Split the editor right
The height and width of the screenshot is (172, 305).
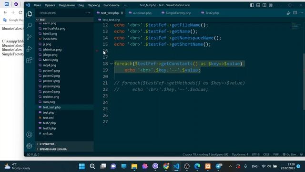[295, 13]
